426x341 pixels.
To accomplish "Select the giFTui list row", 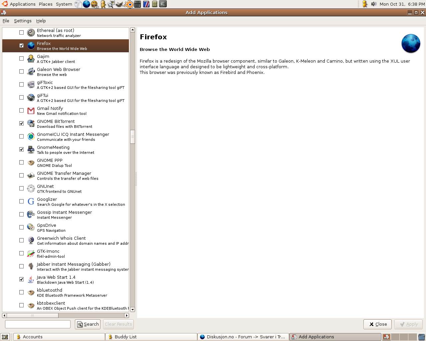I will pyautogui.click(x=66, y=98).
